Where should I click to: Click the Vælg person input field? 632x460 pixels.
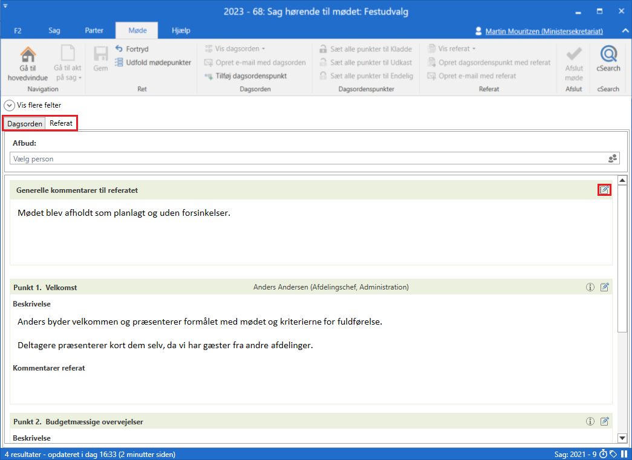point(302,159)
